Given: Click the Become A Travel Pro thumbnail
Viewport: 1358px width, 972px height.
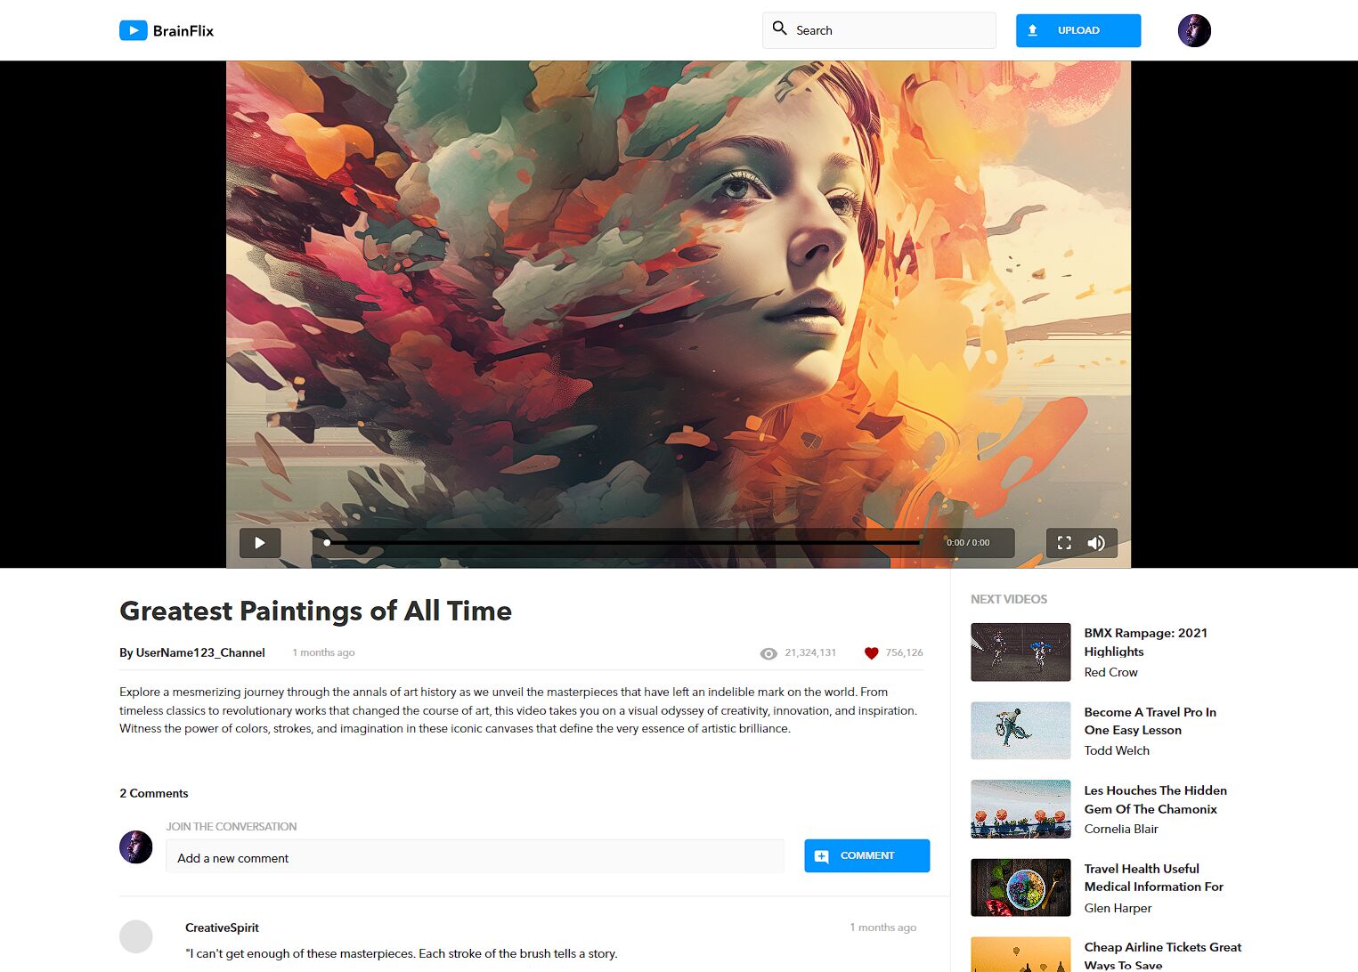Looking at the screenshot, I should tap(1021, 730).
